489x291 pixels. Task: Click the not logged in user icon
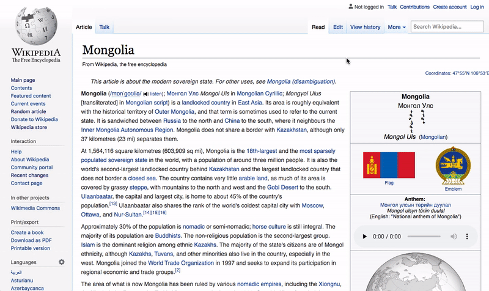tap(350, 6)
